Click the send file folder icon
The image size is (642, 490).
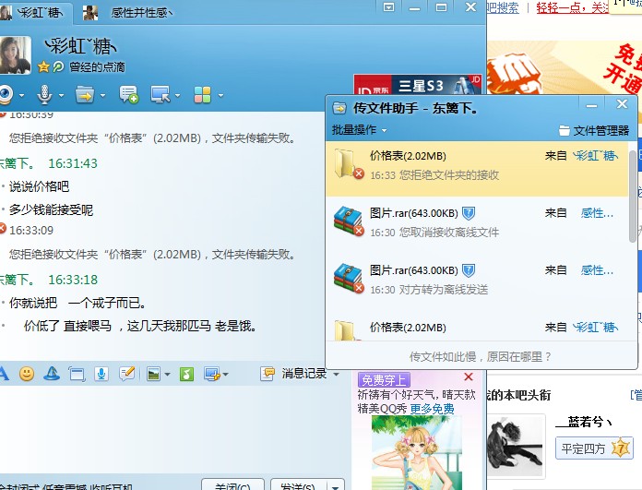85,94
